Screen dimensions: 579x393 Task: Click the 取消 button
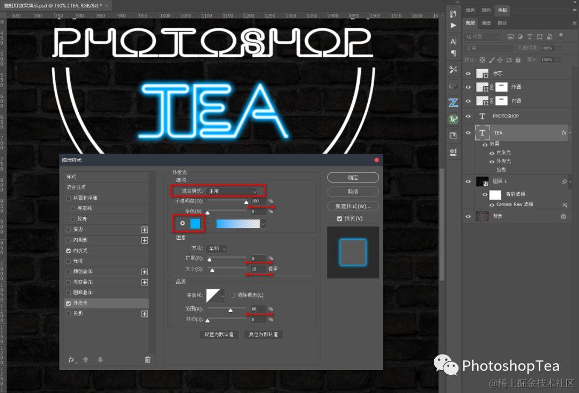pos(353,192)
